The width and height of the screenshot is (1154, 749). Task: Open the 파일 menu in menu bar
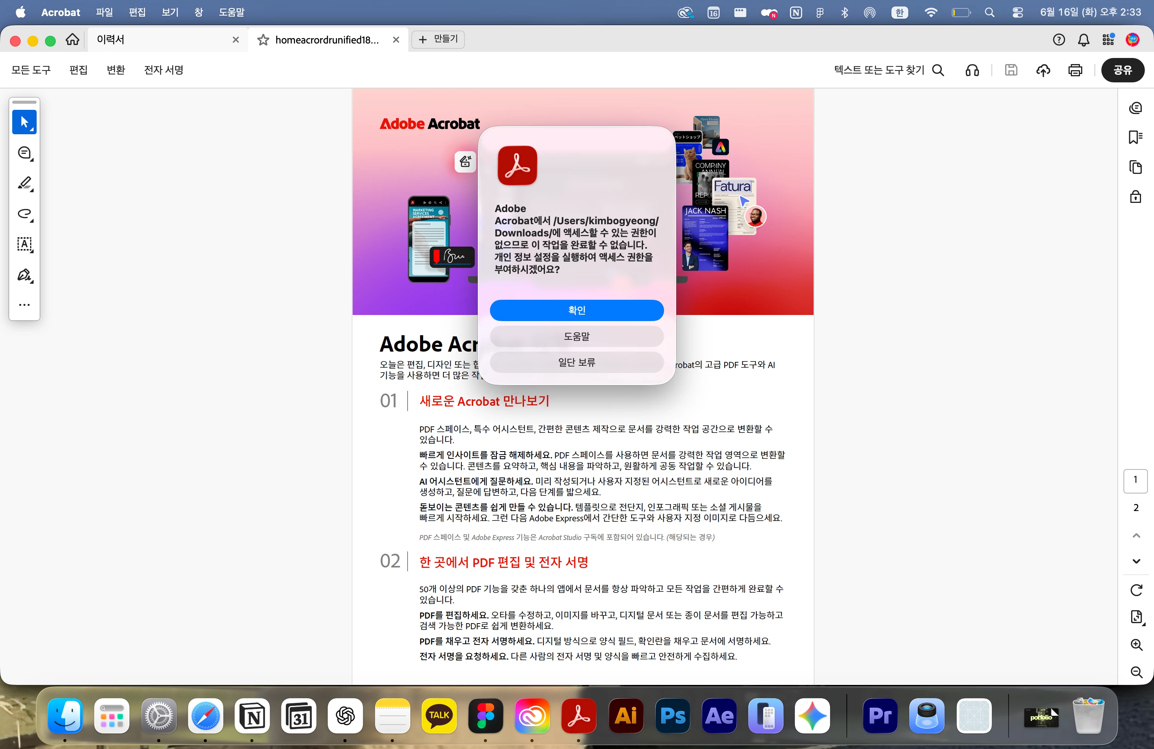(x=104, y=12)
